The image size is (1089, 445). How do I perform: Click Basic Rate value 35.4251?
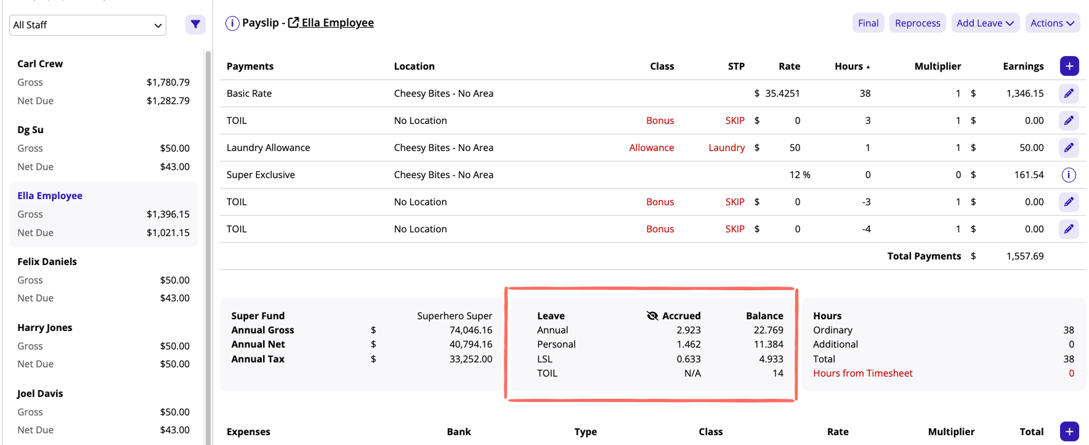tap(782, 93)
